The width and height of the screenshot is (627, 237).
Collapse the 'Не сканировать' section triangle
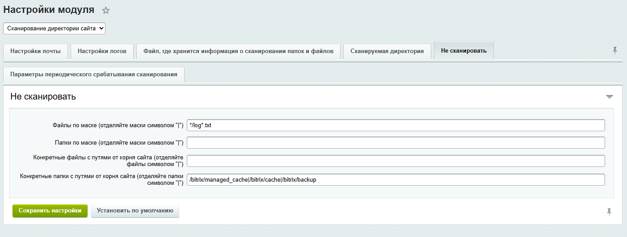pyautogui.click(x=609, y=97)
